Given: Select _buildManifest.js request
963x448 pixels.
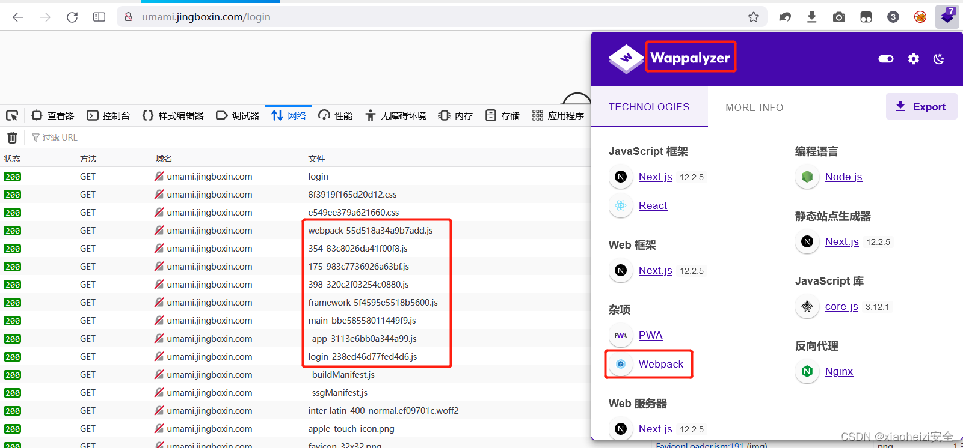Looking at the screenshot, I should 295,375.
